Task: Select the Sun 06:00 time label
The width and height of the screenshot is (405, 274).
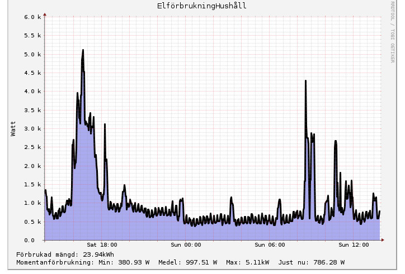Action: (x=270, y=245)
